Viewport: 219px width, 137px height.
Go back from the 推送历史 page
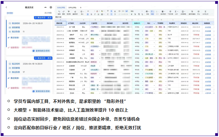(x=7, y=7)
